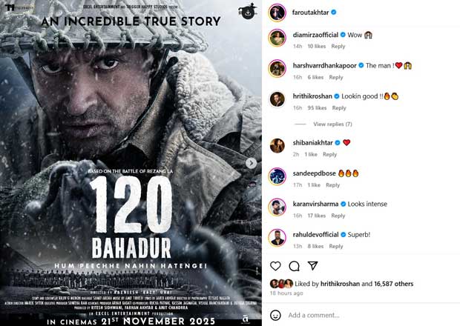Share the post via paper plane icon
The image size is (460, 326).
tap(313, 266)
